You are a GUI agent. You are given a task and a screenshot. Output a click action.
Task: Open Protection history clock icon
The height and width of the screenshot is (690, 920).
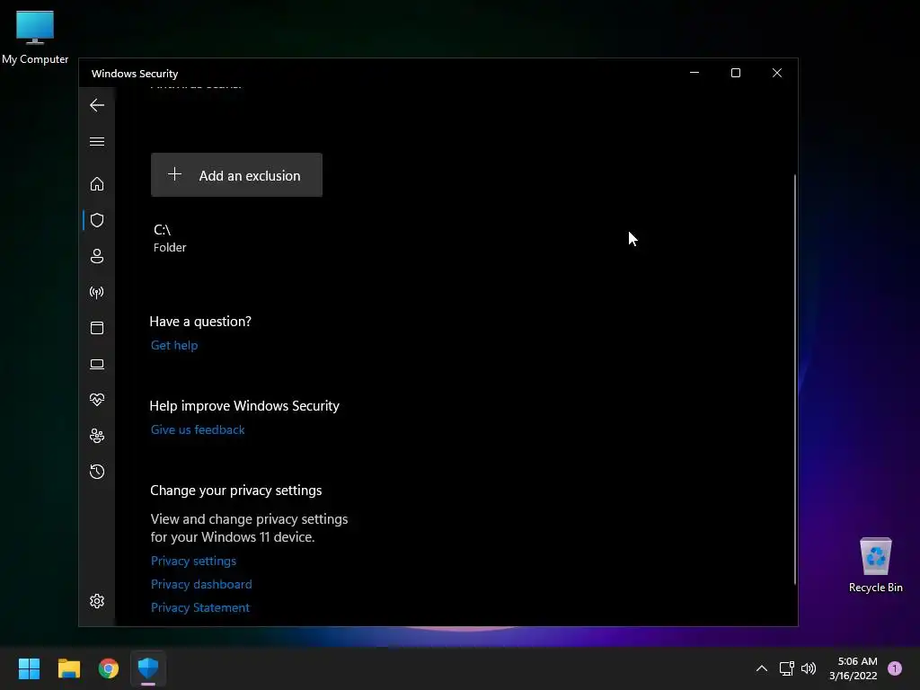[x=97, y=472]
